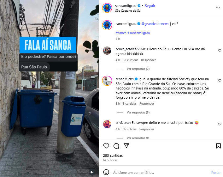Expand Ver respostas (5) replies

coord(138,113)
